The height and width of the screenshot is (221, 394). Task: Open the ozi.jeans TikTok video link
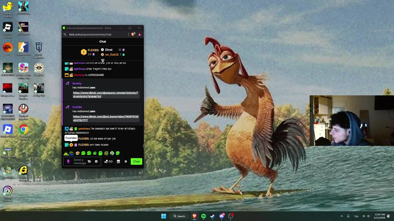pos(106,118)
